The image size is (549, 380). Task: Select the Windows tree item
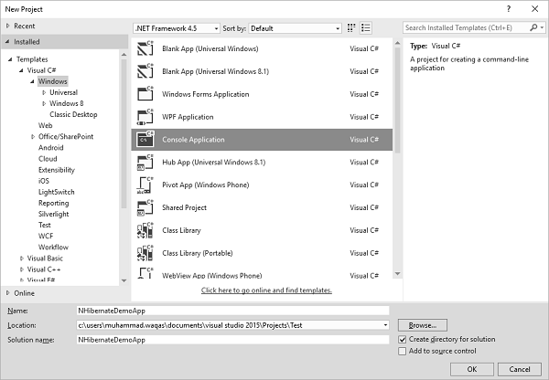(52, 81)
